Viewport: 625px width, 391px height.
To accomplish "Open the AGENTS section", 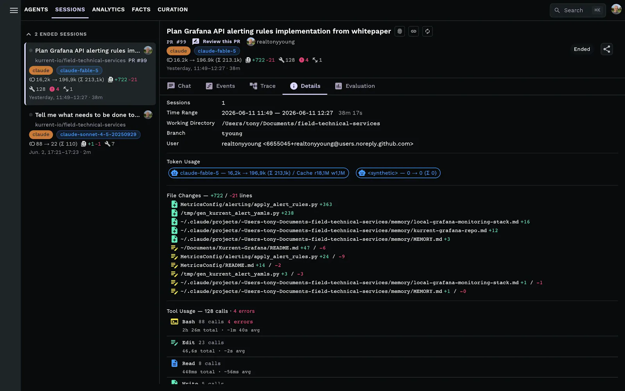I will (36, 9).
